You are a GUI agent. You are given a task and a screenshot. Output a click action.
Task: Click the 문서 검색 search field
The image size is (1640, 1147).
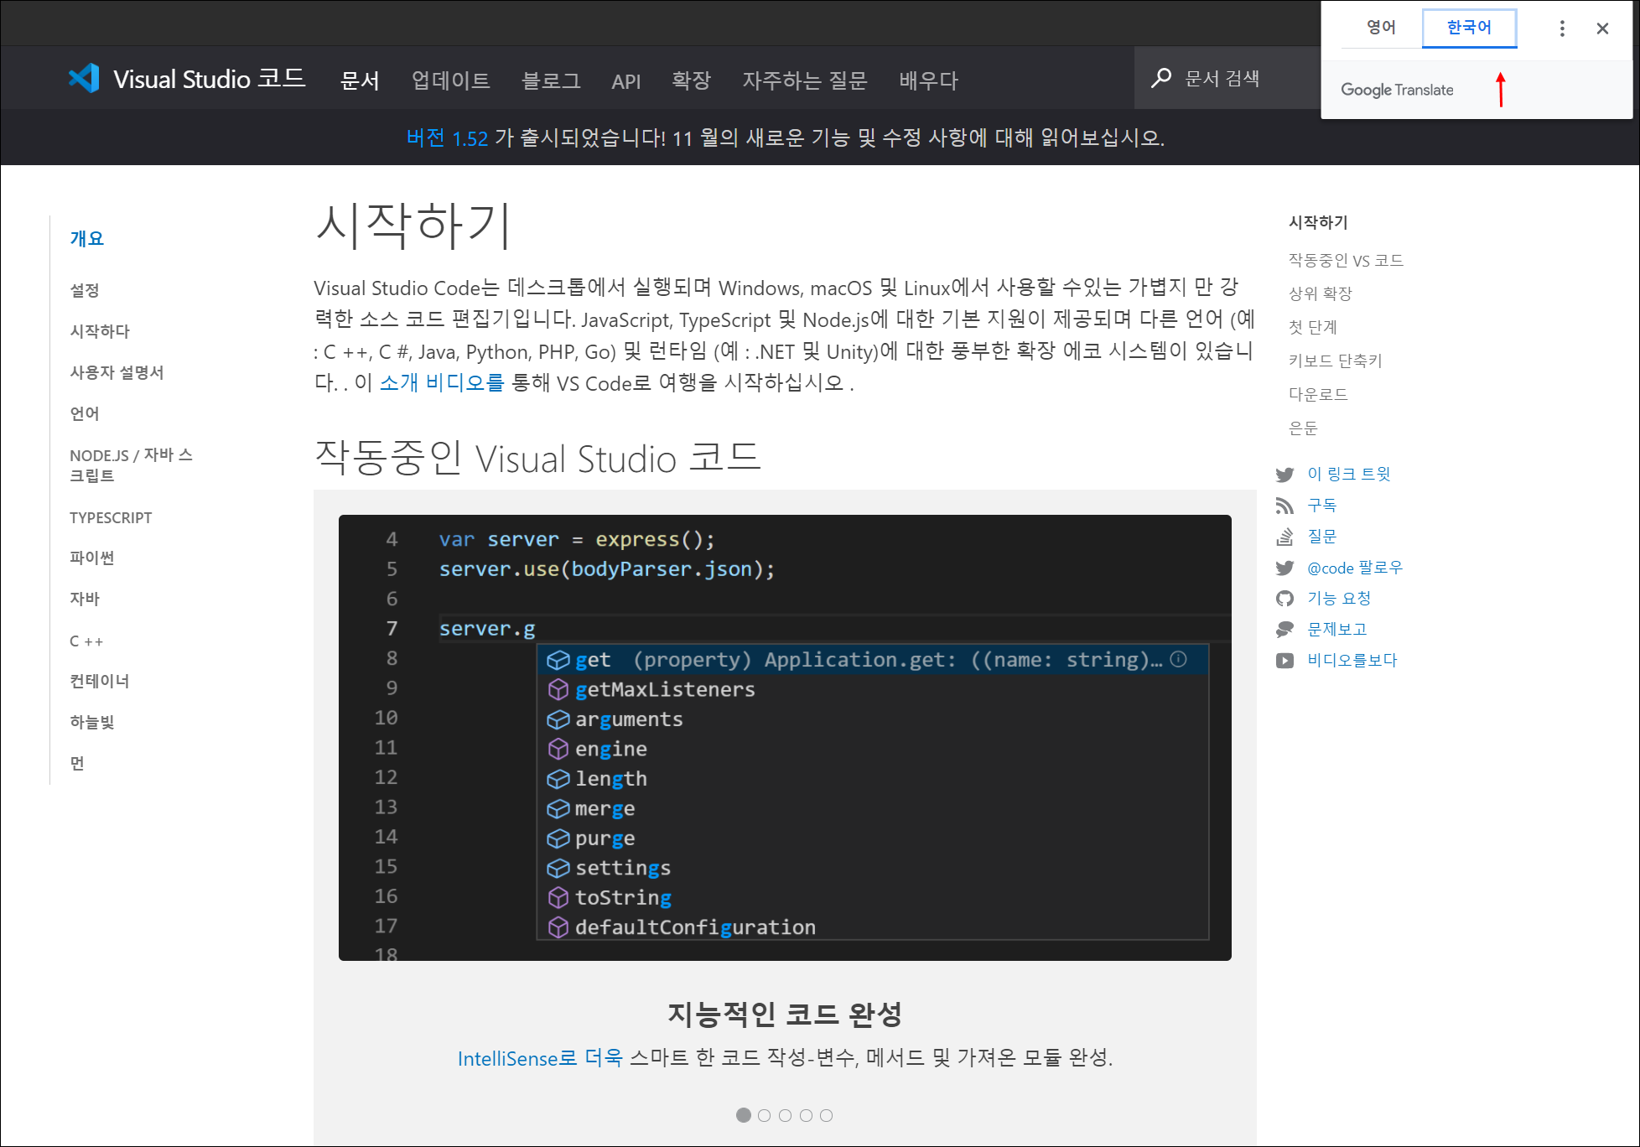(x=1222, y=79)
